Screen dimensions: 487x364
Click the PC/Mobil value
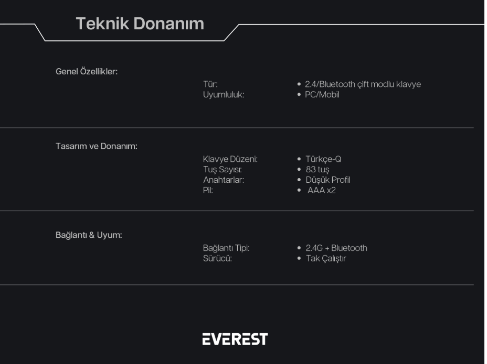(x=322, y=95)
